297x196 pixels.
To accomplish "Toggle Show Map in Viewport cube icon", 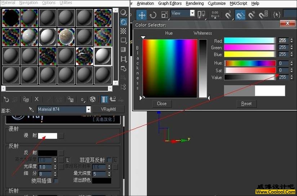I will pos(93,99).
